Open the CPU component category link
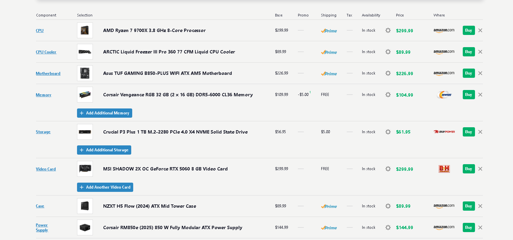Screen dimensions: 513x240 coord(40,31)
